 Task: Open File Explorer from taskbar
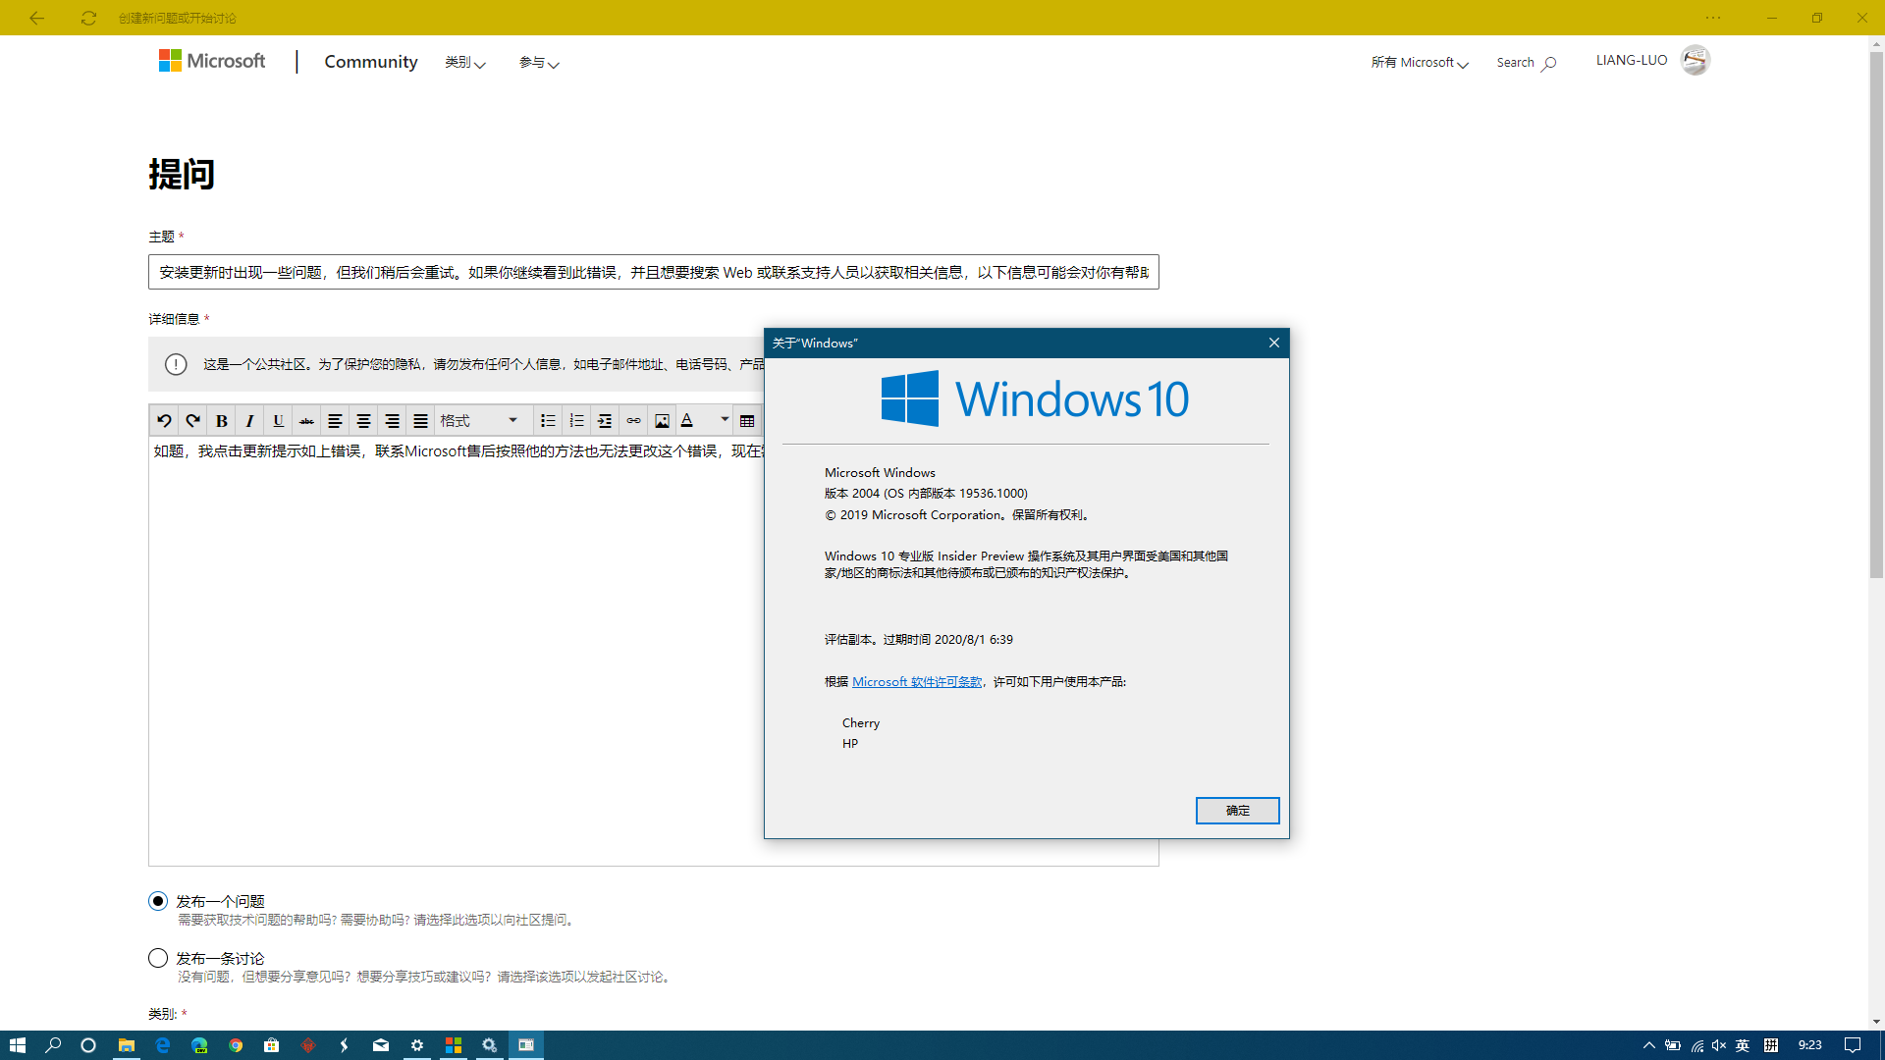[127, 1045]
